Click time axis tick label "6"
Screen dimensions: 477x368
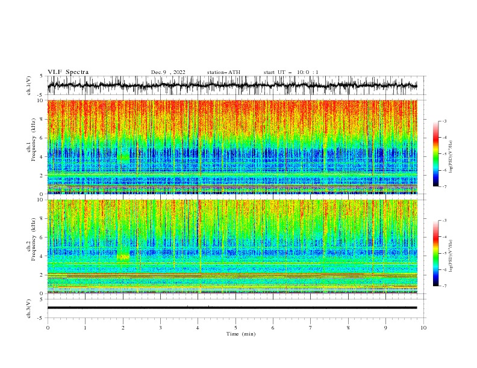273,328
